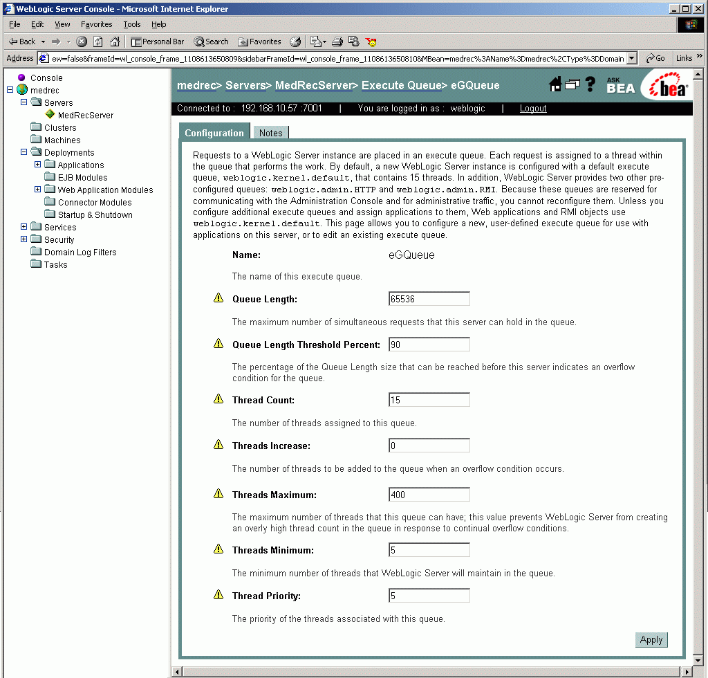Screen dimensions: 708x678
Task: Open the Favorites toolbar button
Action: tap(260, 42)
